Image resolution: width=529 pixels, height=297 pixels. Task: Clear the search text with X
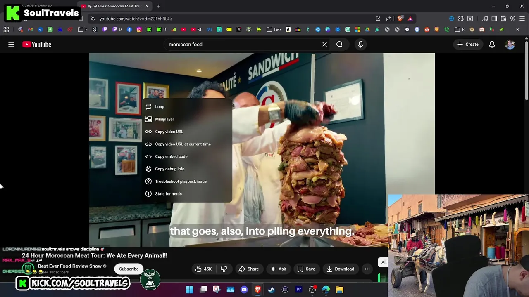coord(325,44)
